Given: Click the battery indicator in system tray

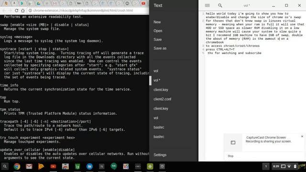Looking at the screenshot, I should coord(295,166).
